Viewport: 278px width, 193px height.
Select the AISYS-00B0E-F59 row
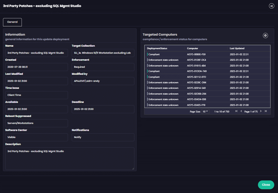pos(196,54)
